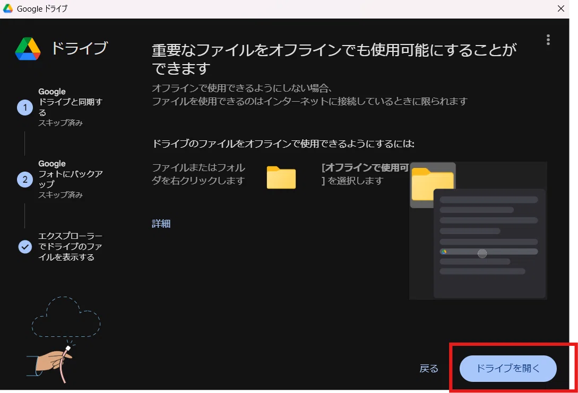Screen dimensions: 578x393
Task: Click the ドライブを開く button
Action: (x=507, y=368)
